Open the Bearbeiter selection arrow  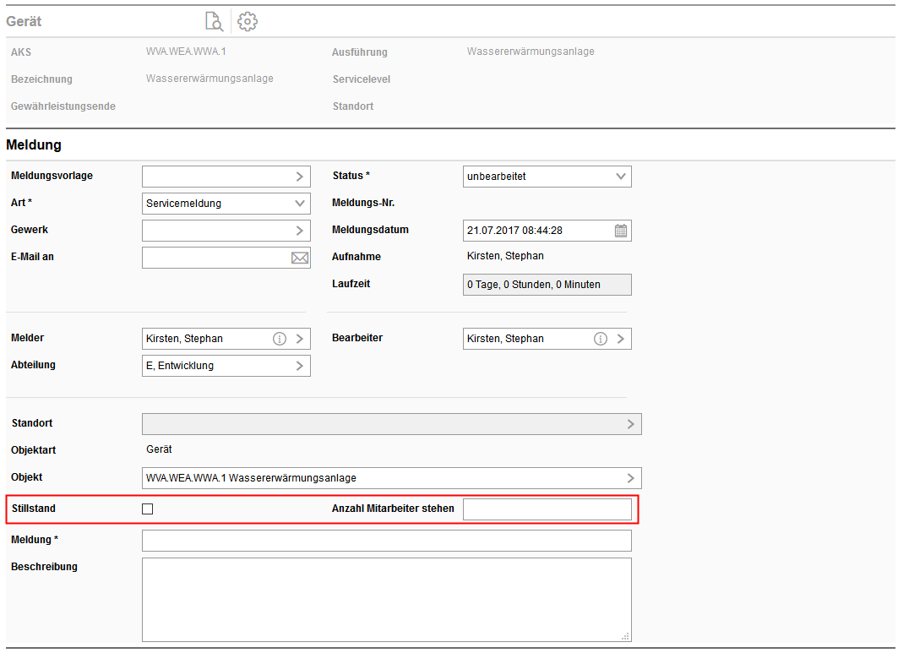pyautogui.click(x=620, y=339)
